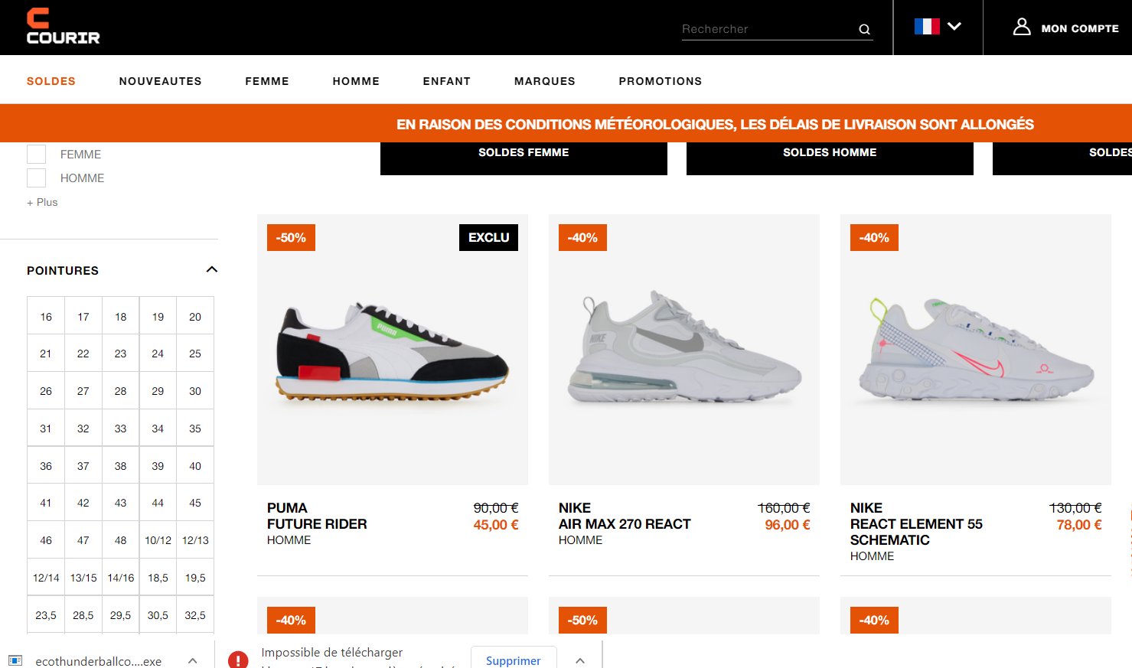Image resolution: width=1132 pixels, height=668 pixels.
Task: Open Mon Compte via the user icon
Action: click(x=1022, y=27)
